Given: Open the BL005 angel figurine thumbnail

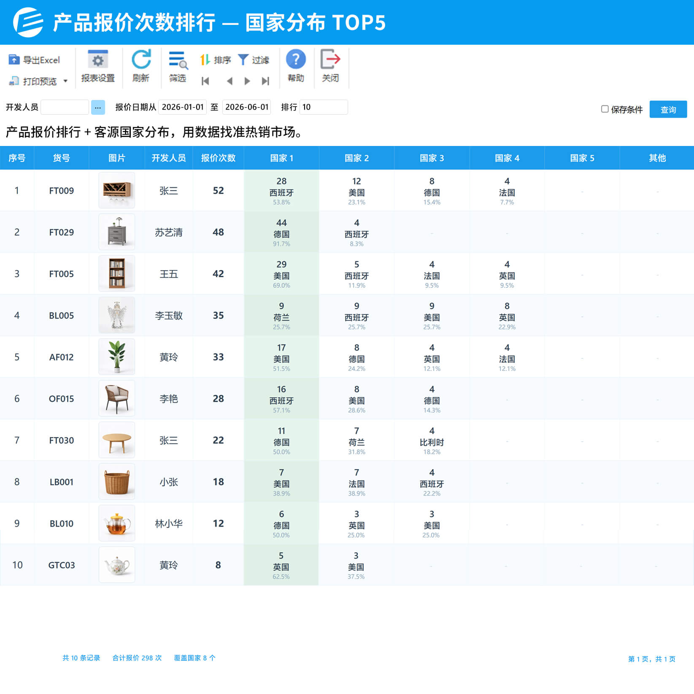Looking at the screenshot, I should pyautogui.click(x=117, y=315).
